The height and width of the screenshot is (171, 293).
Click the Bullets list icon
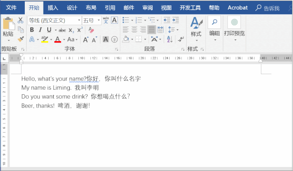(126, 20)
